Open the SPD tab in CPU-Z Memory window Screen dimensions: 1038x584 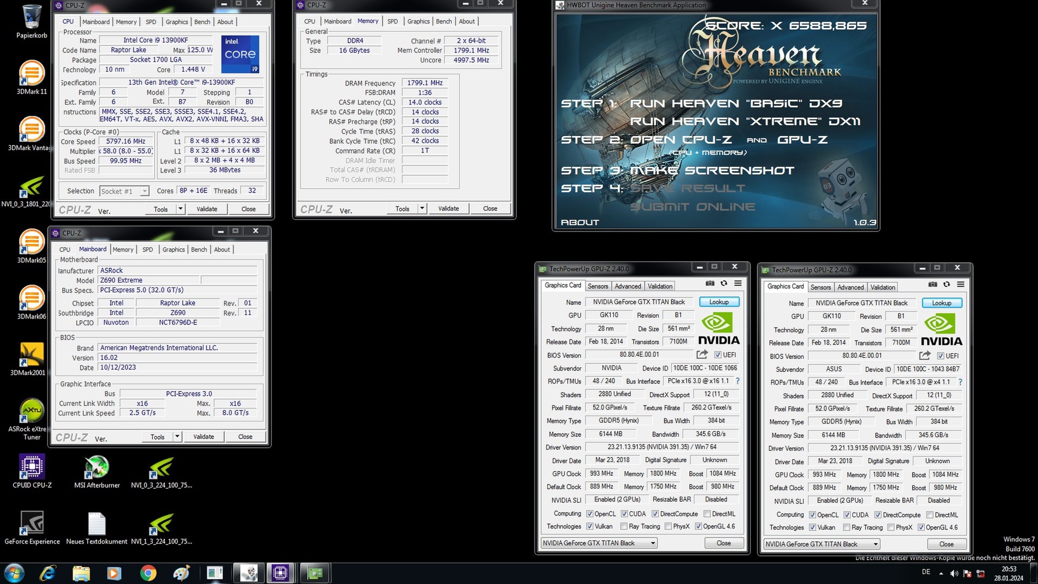(x=392, y=22)
